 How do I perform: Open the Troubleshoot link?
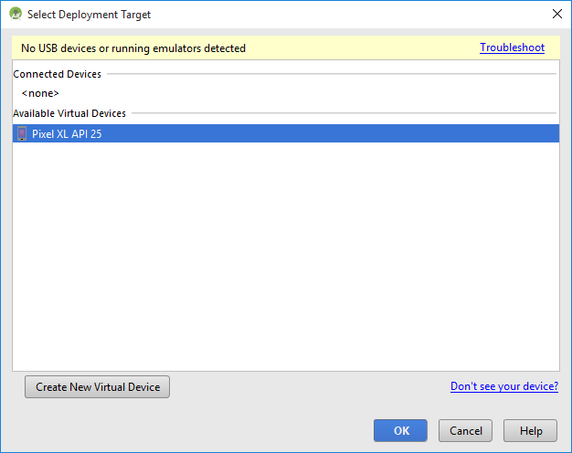(512, 47)
